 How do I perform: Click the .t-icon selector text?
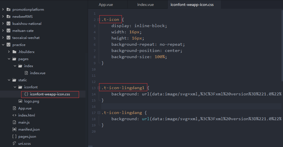click(110, 19)
